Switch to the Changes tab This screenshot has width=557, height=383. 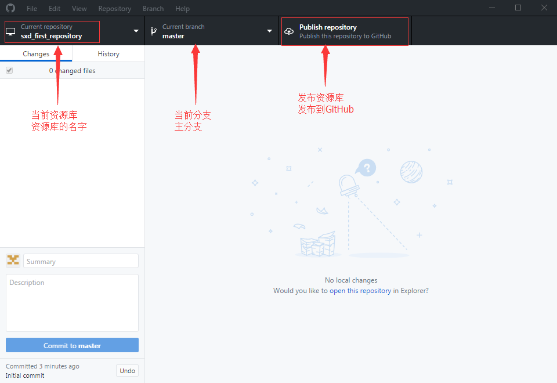pyautogui.click(x=36, y=53)
